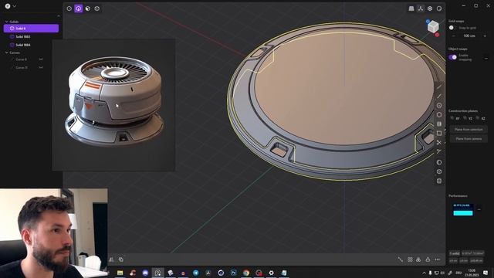Image resolution: width=494 pixels, height=278 pixels.
Task: Click the lock-shaped icon on bottom-right bar
Action: 428,259
